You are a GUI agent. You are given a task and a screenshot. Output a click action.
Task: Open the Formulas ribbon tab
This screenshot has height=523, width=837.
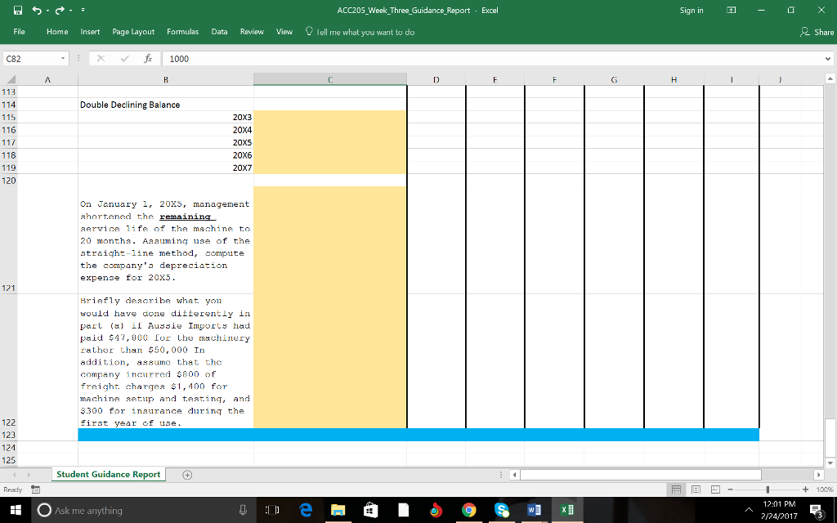tap(182, 32)
